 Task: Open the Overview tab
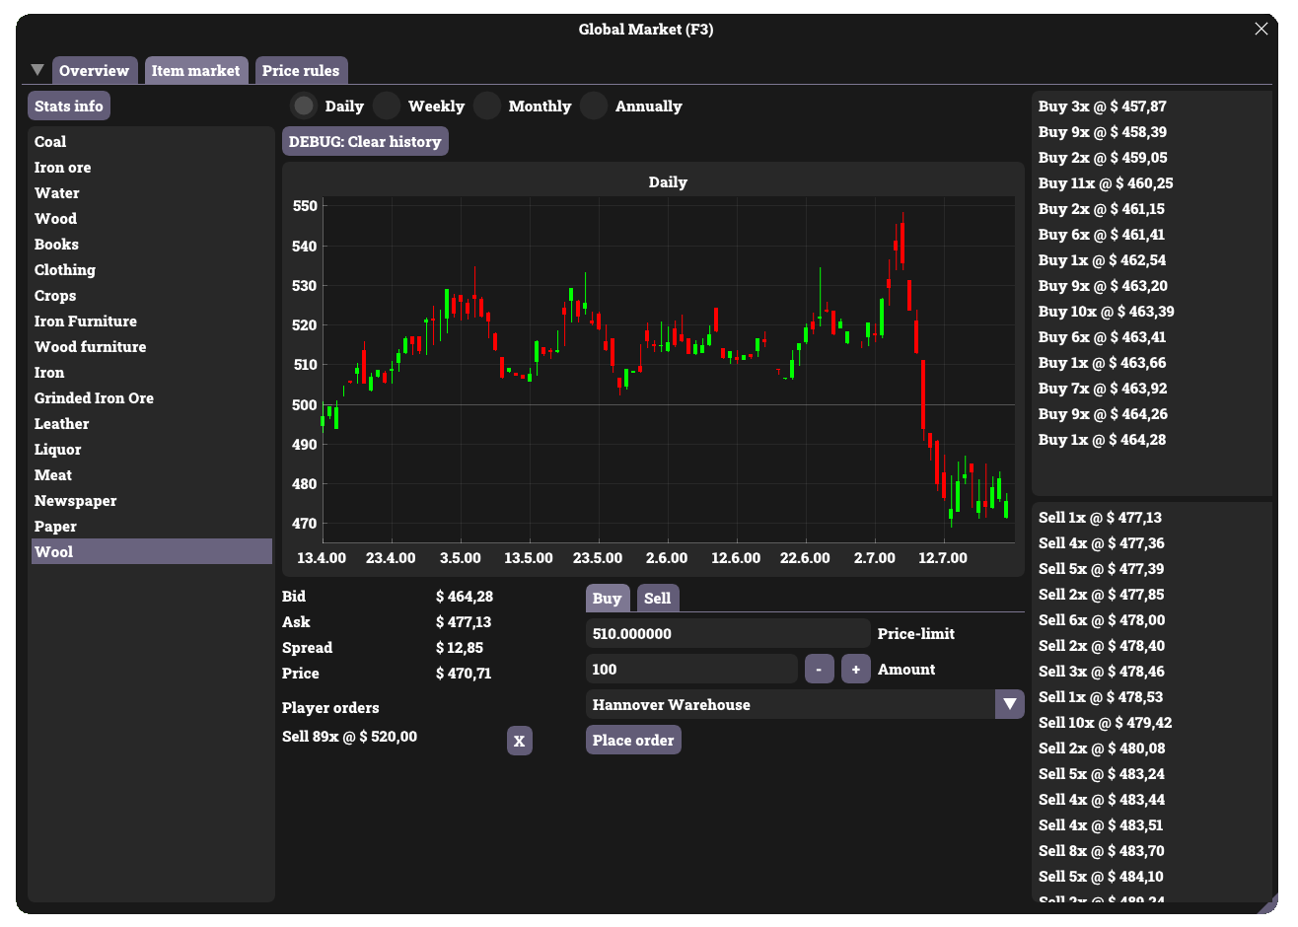pos(94,70)
